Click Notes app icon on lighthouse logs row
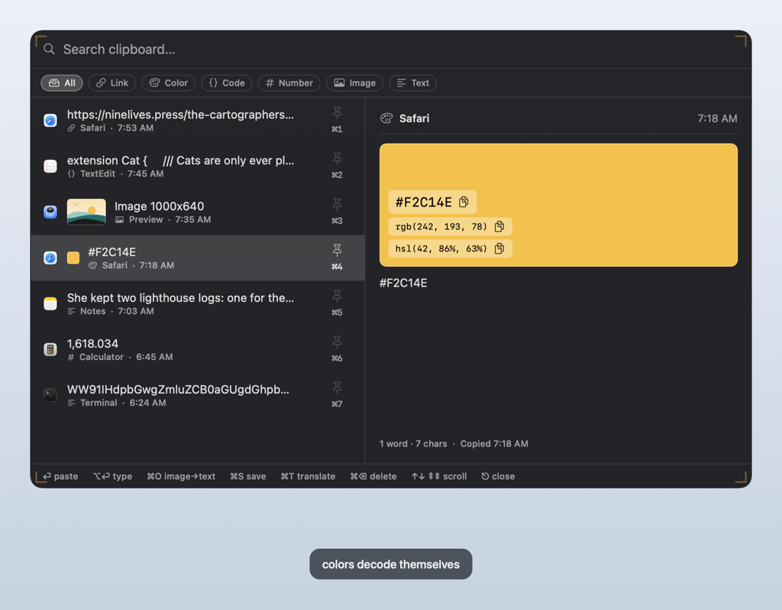This screenshot has height=610, width=782. (x=50, y=303)
